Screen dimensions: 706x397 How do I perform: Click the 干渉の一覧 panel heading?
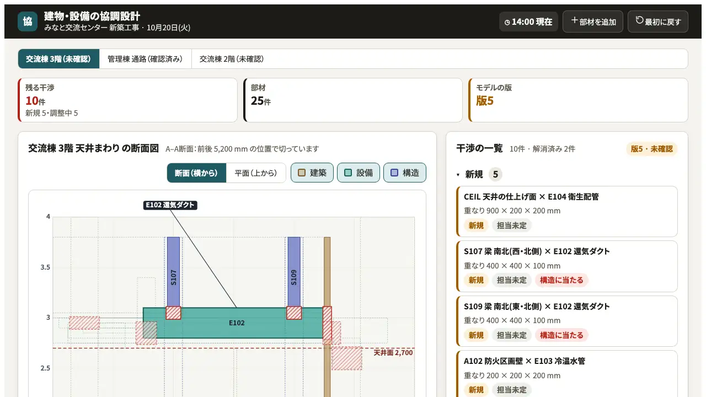point(480,148)
